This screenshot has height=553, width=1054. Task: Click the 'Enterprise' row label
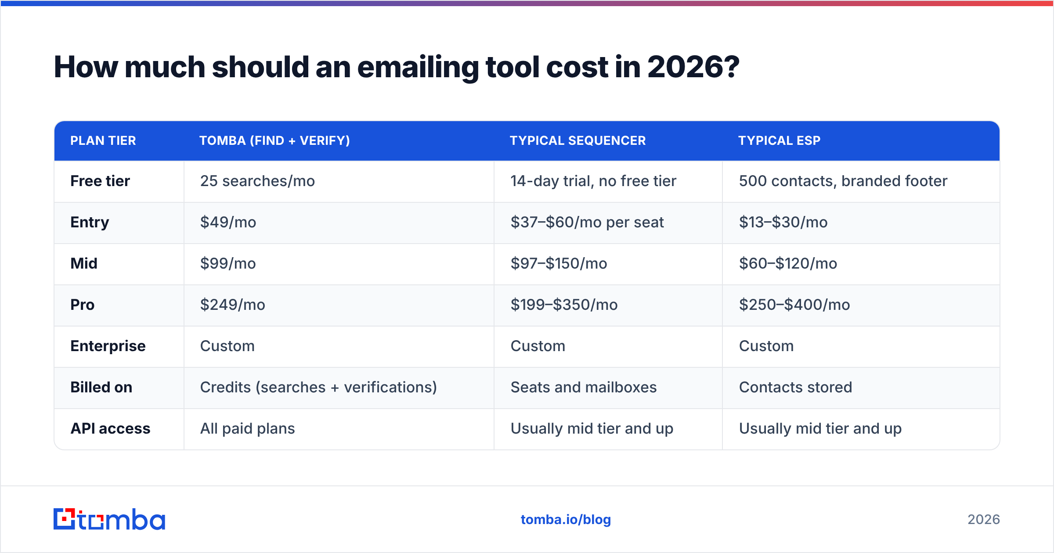click(108, 346)
